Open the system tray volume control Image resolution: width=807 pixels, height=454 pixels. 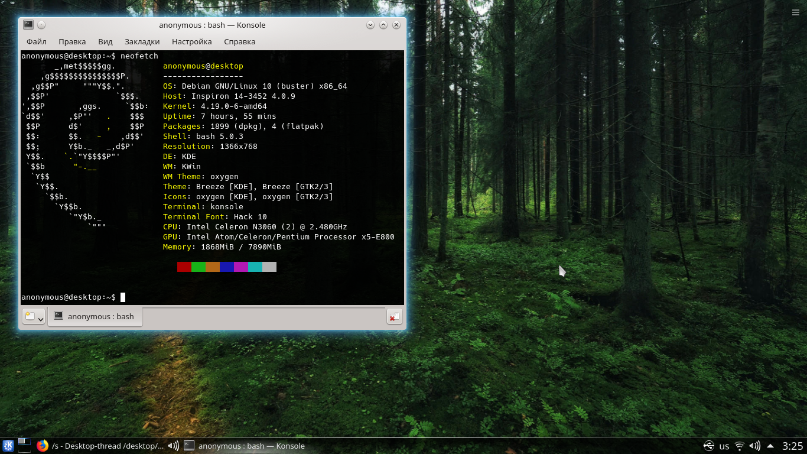tap(755, 446)
